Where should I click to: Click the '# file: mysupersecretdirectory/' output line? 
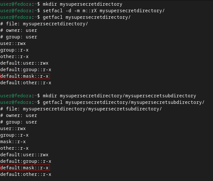tap(44, 24)
